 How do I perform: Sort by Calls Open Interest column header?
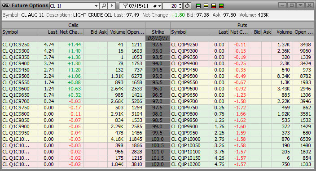(136, 32)
